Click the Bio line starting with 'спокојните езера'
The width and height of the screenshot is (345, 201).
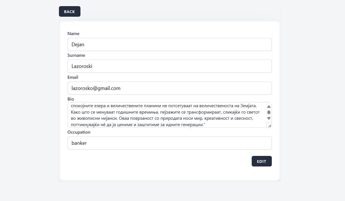[165, 106]
